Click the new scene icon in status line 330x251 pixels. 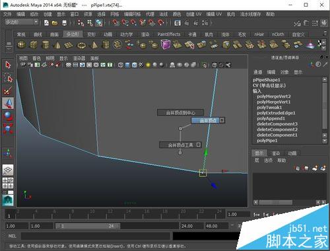coord(46,22)
